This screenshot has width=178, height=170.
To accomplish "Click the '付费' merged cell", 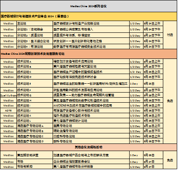I will (x=170, y=35).
